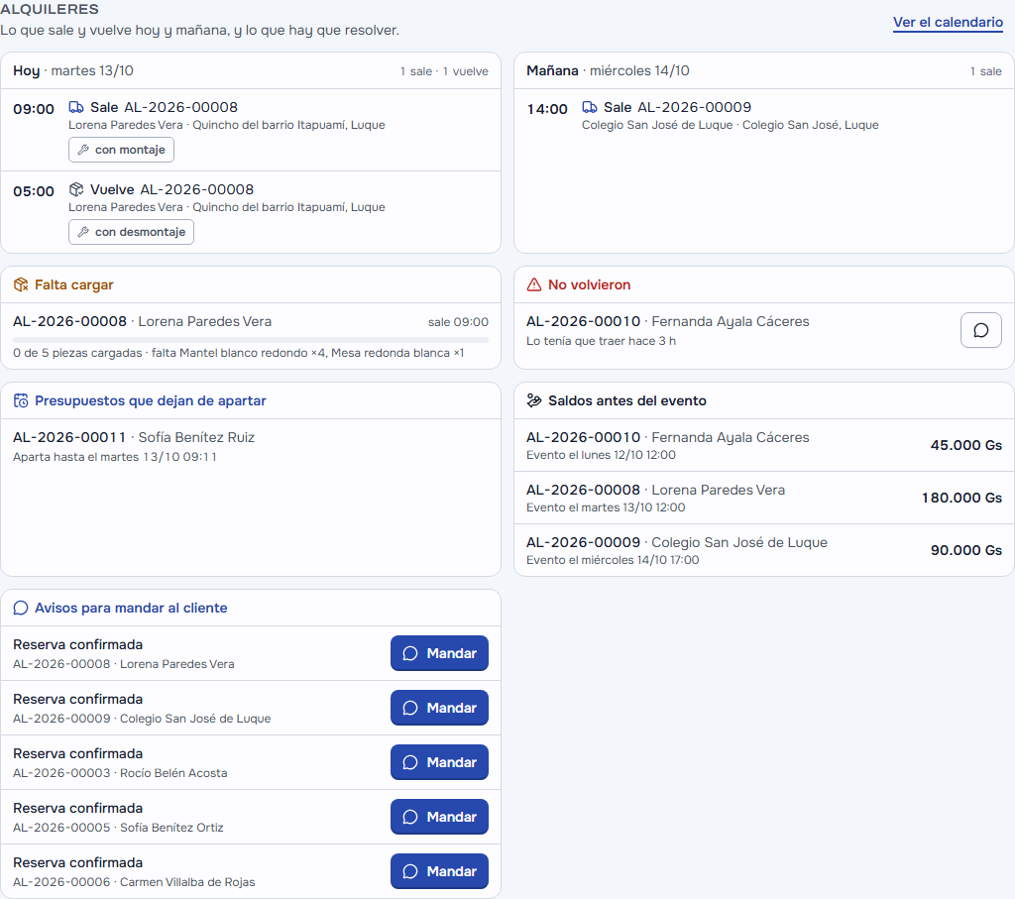Send Mandar notice for Sofía Benítez Ortiz
Viewport: 1015px width, 899px height.
point(439,816)
